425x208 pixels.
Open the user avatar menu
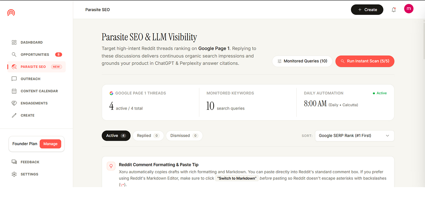coord(409,9)
